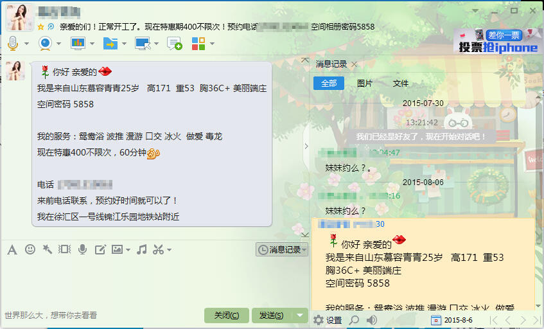The height and width of the screenshot is (329, 544).
Task: Expand the image insert dropdown arrow
Action: coord(128,249)
